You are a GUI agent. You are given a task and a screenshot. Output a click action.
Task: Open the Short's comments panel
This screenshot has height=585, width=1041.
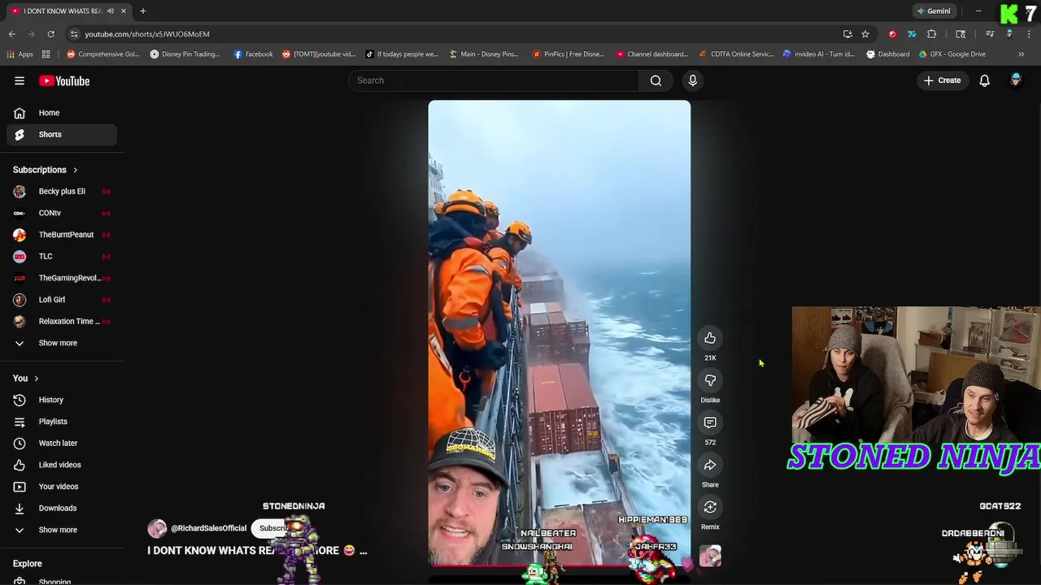pyautogui.click(x=710, y=422)
